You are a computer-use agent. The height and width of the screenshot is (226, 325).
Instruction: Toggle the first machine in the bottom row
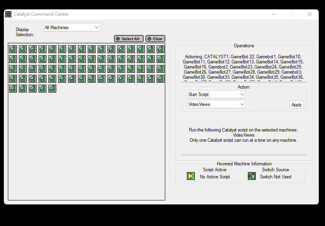13,88
